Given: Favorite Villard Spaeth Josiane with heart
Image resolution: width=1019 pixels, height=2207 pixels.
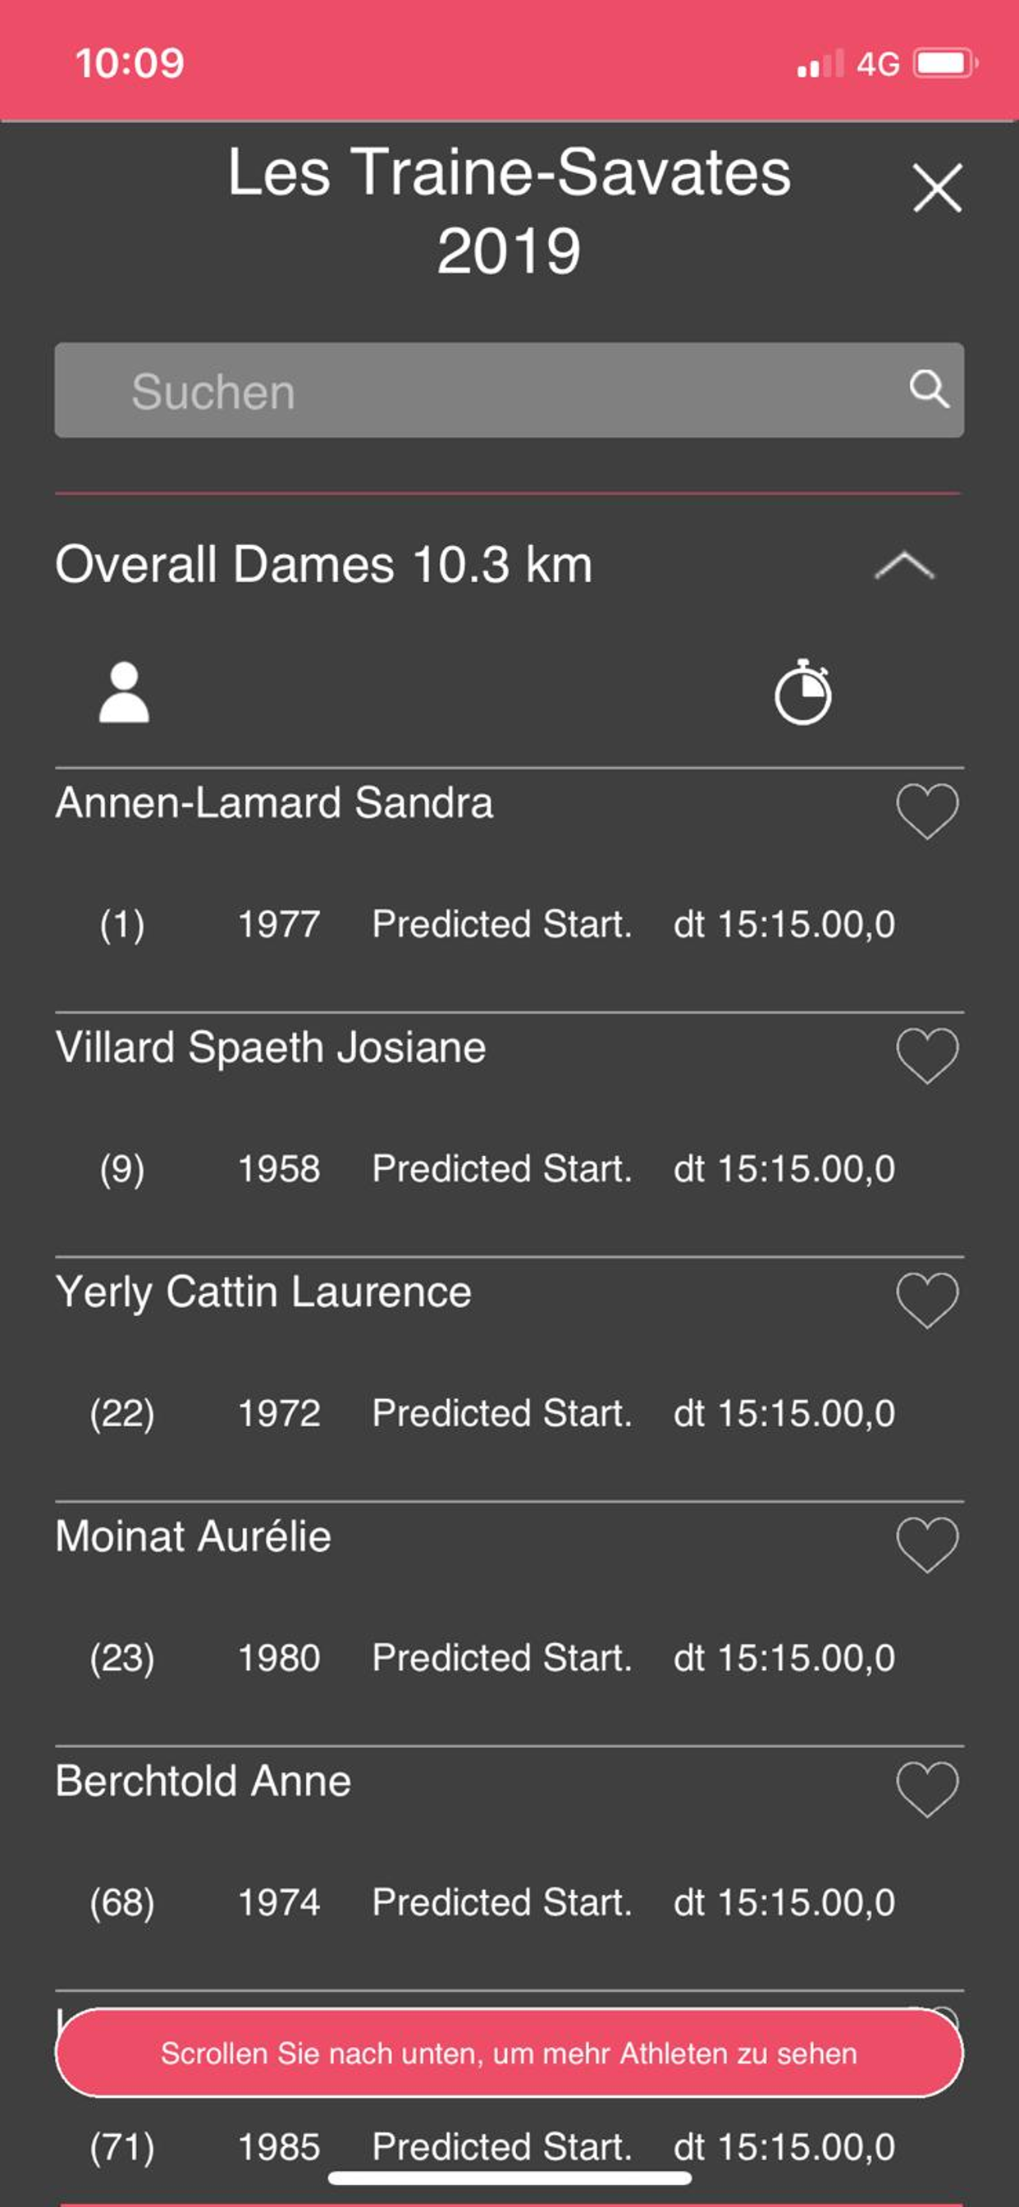Looking at the screenshot, I should [x=926, y=1055].
